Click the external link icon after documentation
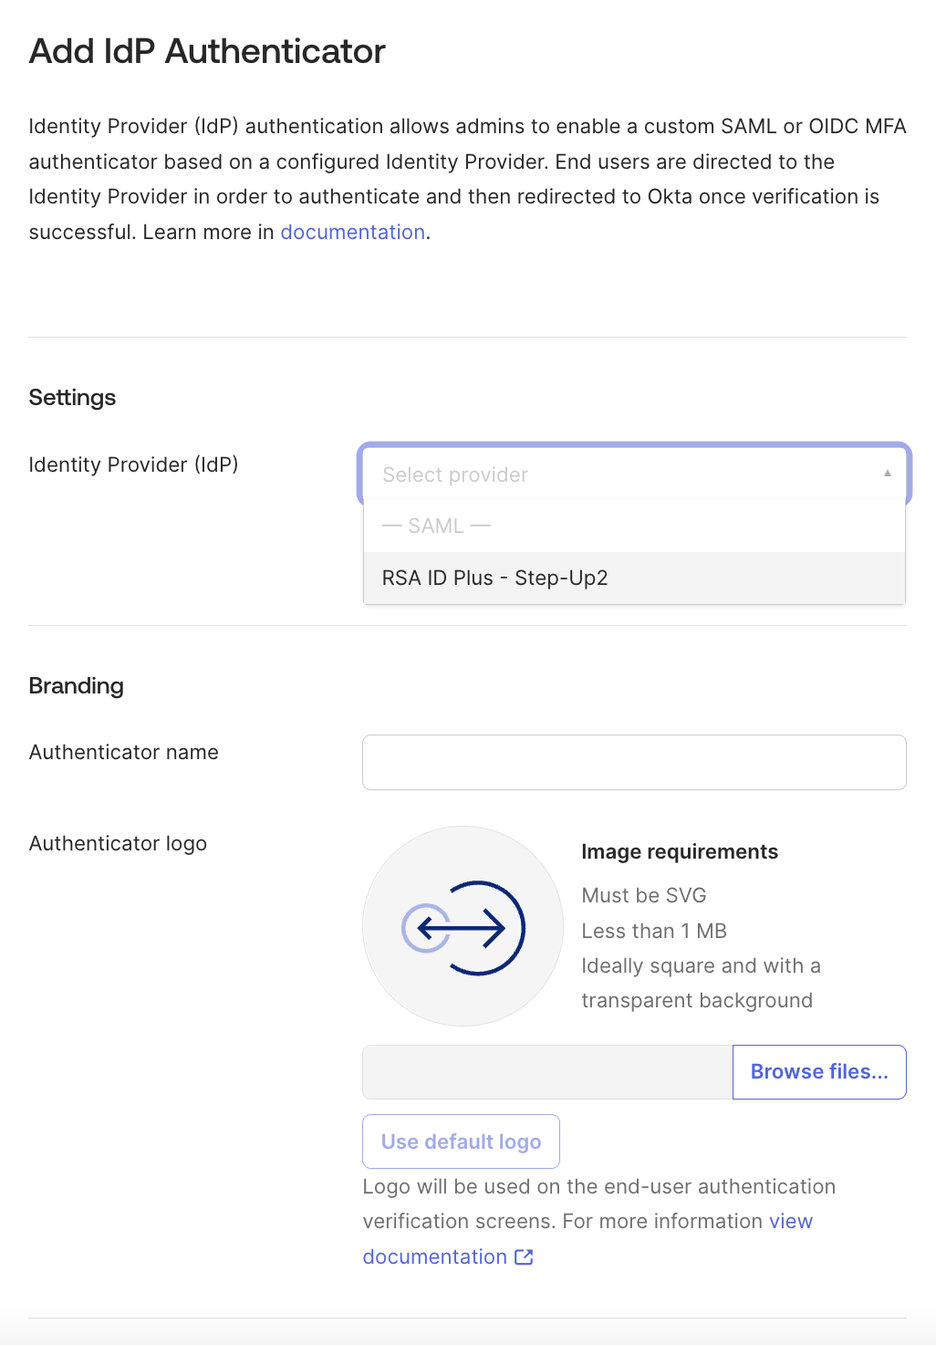The width and height of the screenshot is (936, 1345). click(524, 1256)
